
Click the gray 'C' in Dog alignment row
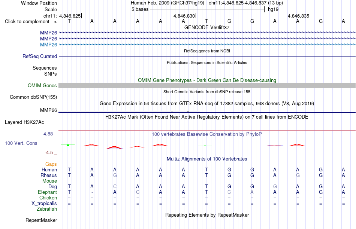pos(115,186)
